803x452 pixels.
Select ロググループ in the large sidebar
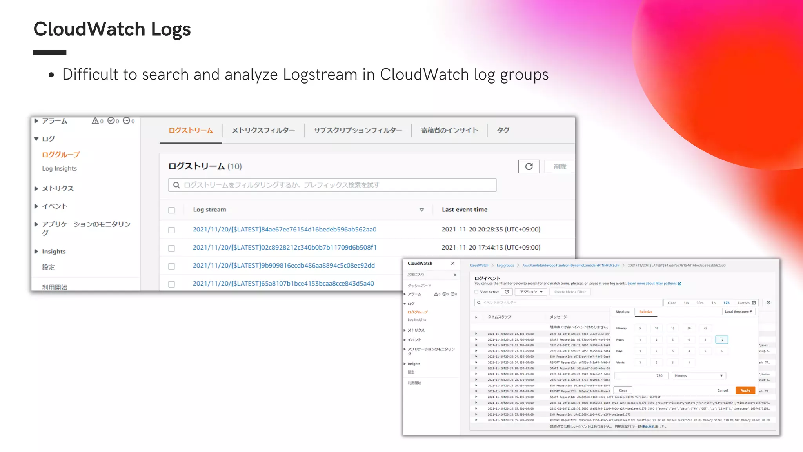[x=61, y=155]
